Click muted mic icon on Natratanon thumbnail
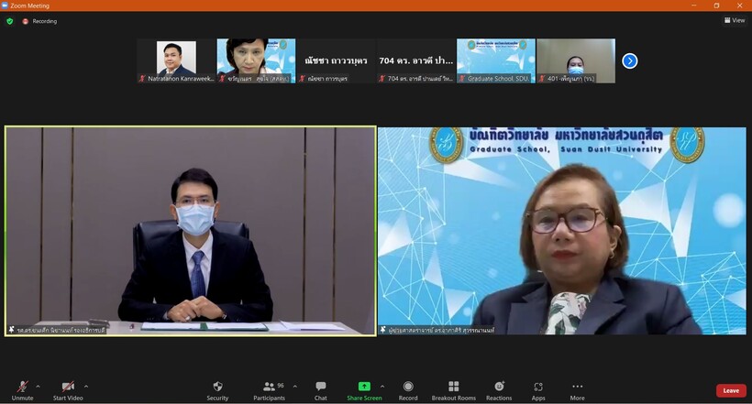The height and width of the screenshot is (404, 752). [x=142, y=79]
